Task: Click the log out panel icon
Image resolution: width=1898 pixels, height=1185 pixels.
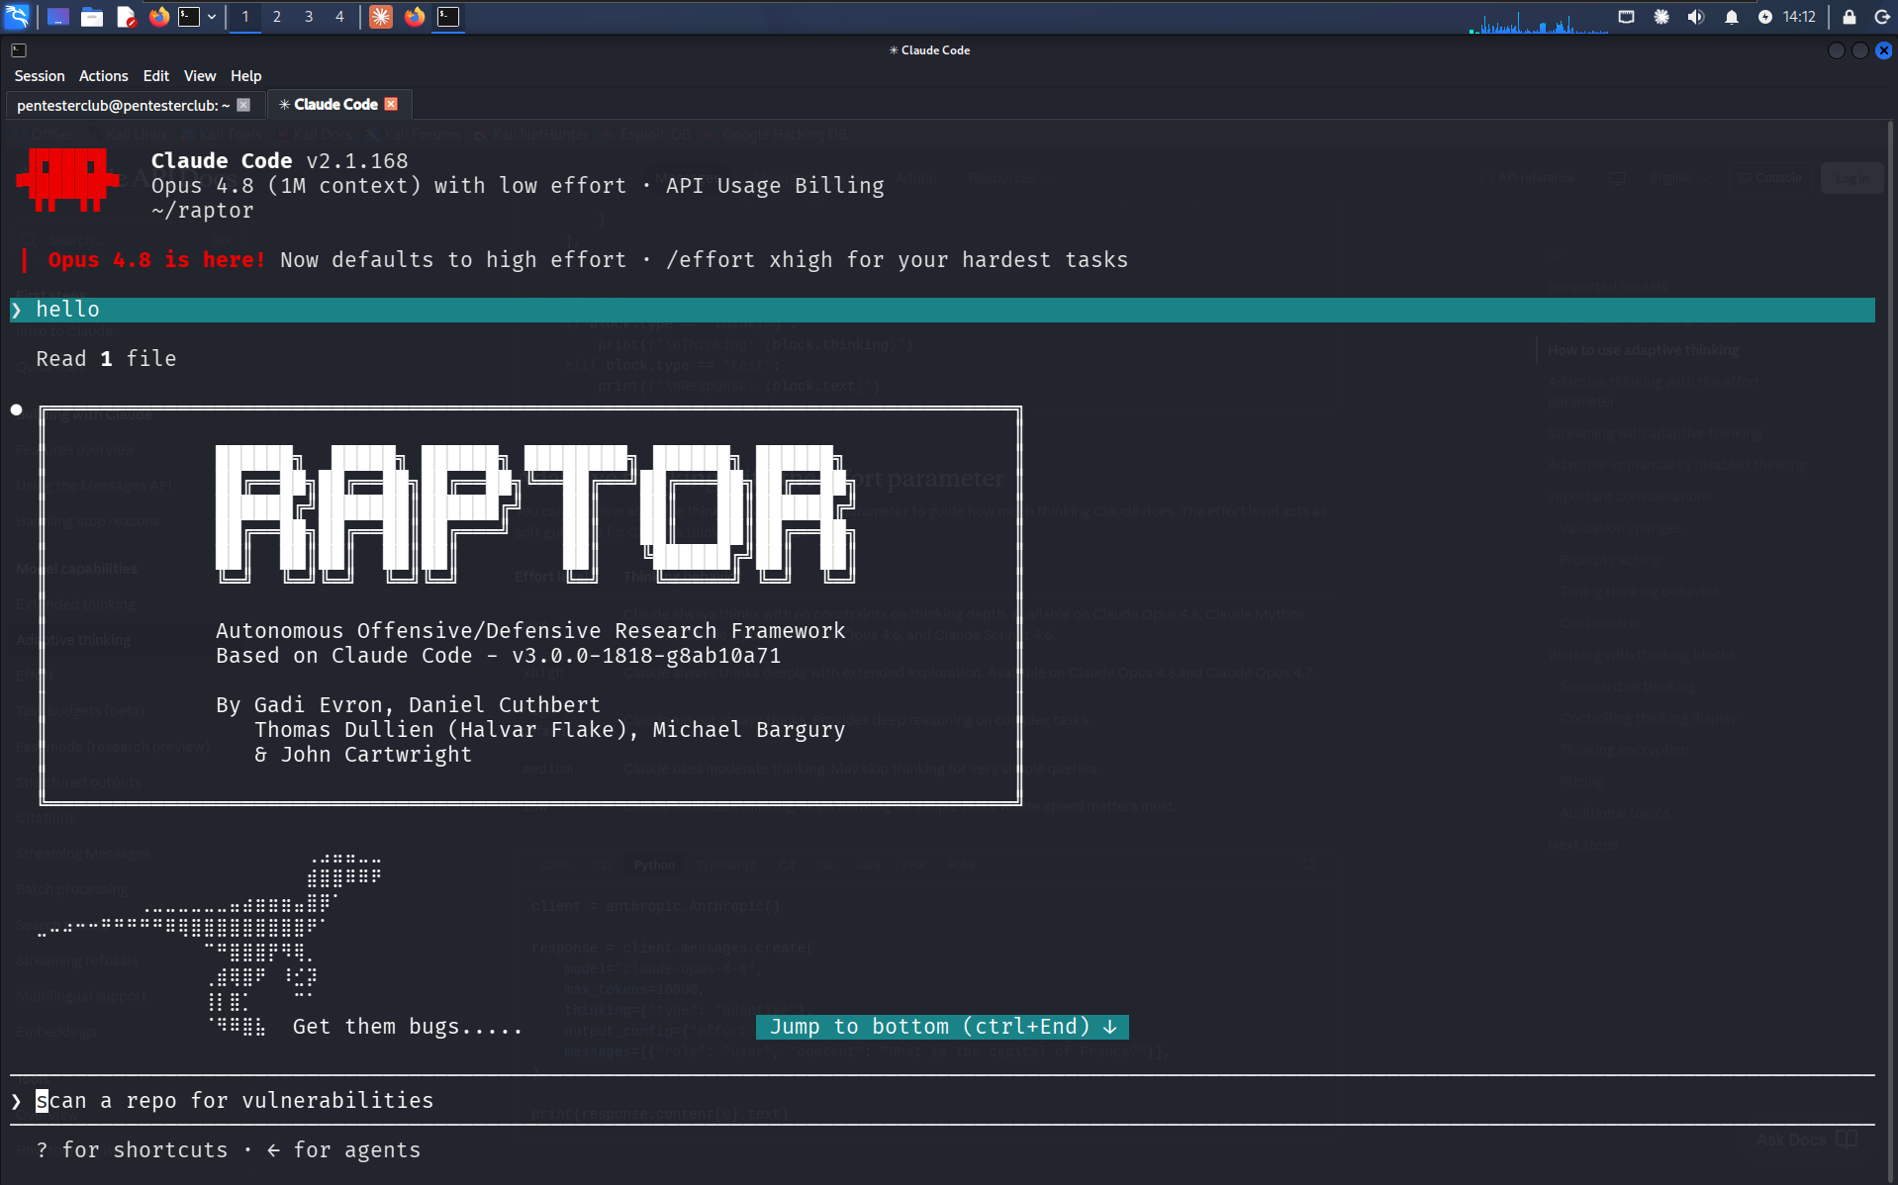Action: point(1882,16)
